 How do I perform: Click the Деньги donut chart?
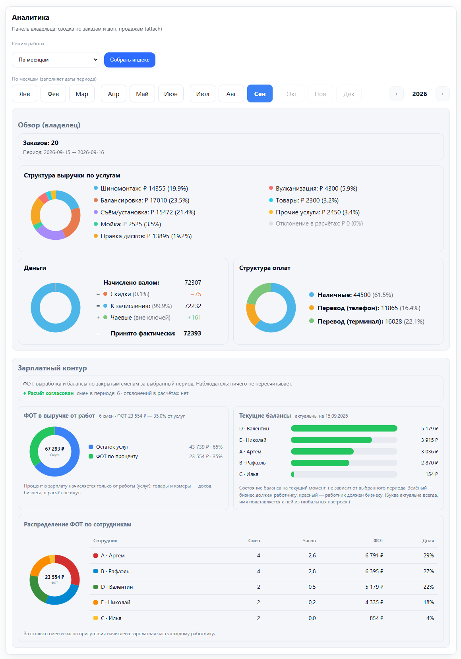[x=56, y=308]
